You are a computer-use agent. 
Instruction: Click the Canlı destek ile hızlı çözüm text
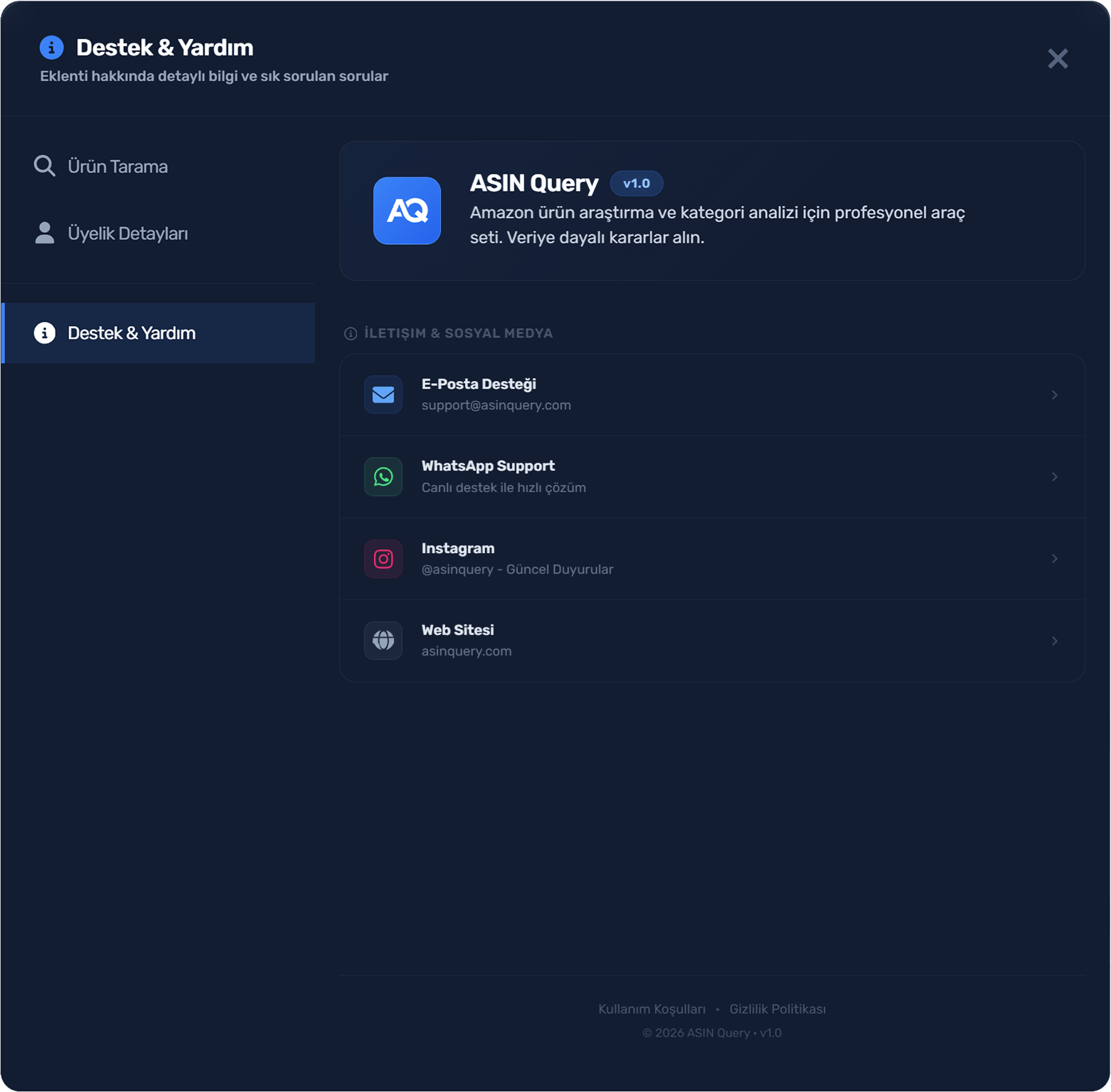tap(504, 488)
